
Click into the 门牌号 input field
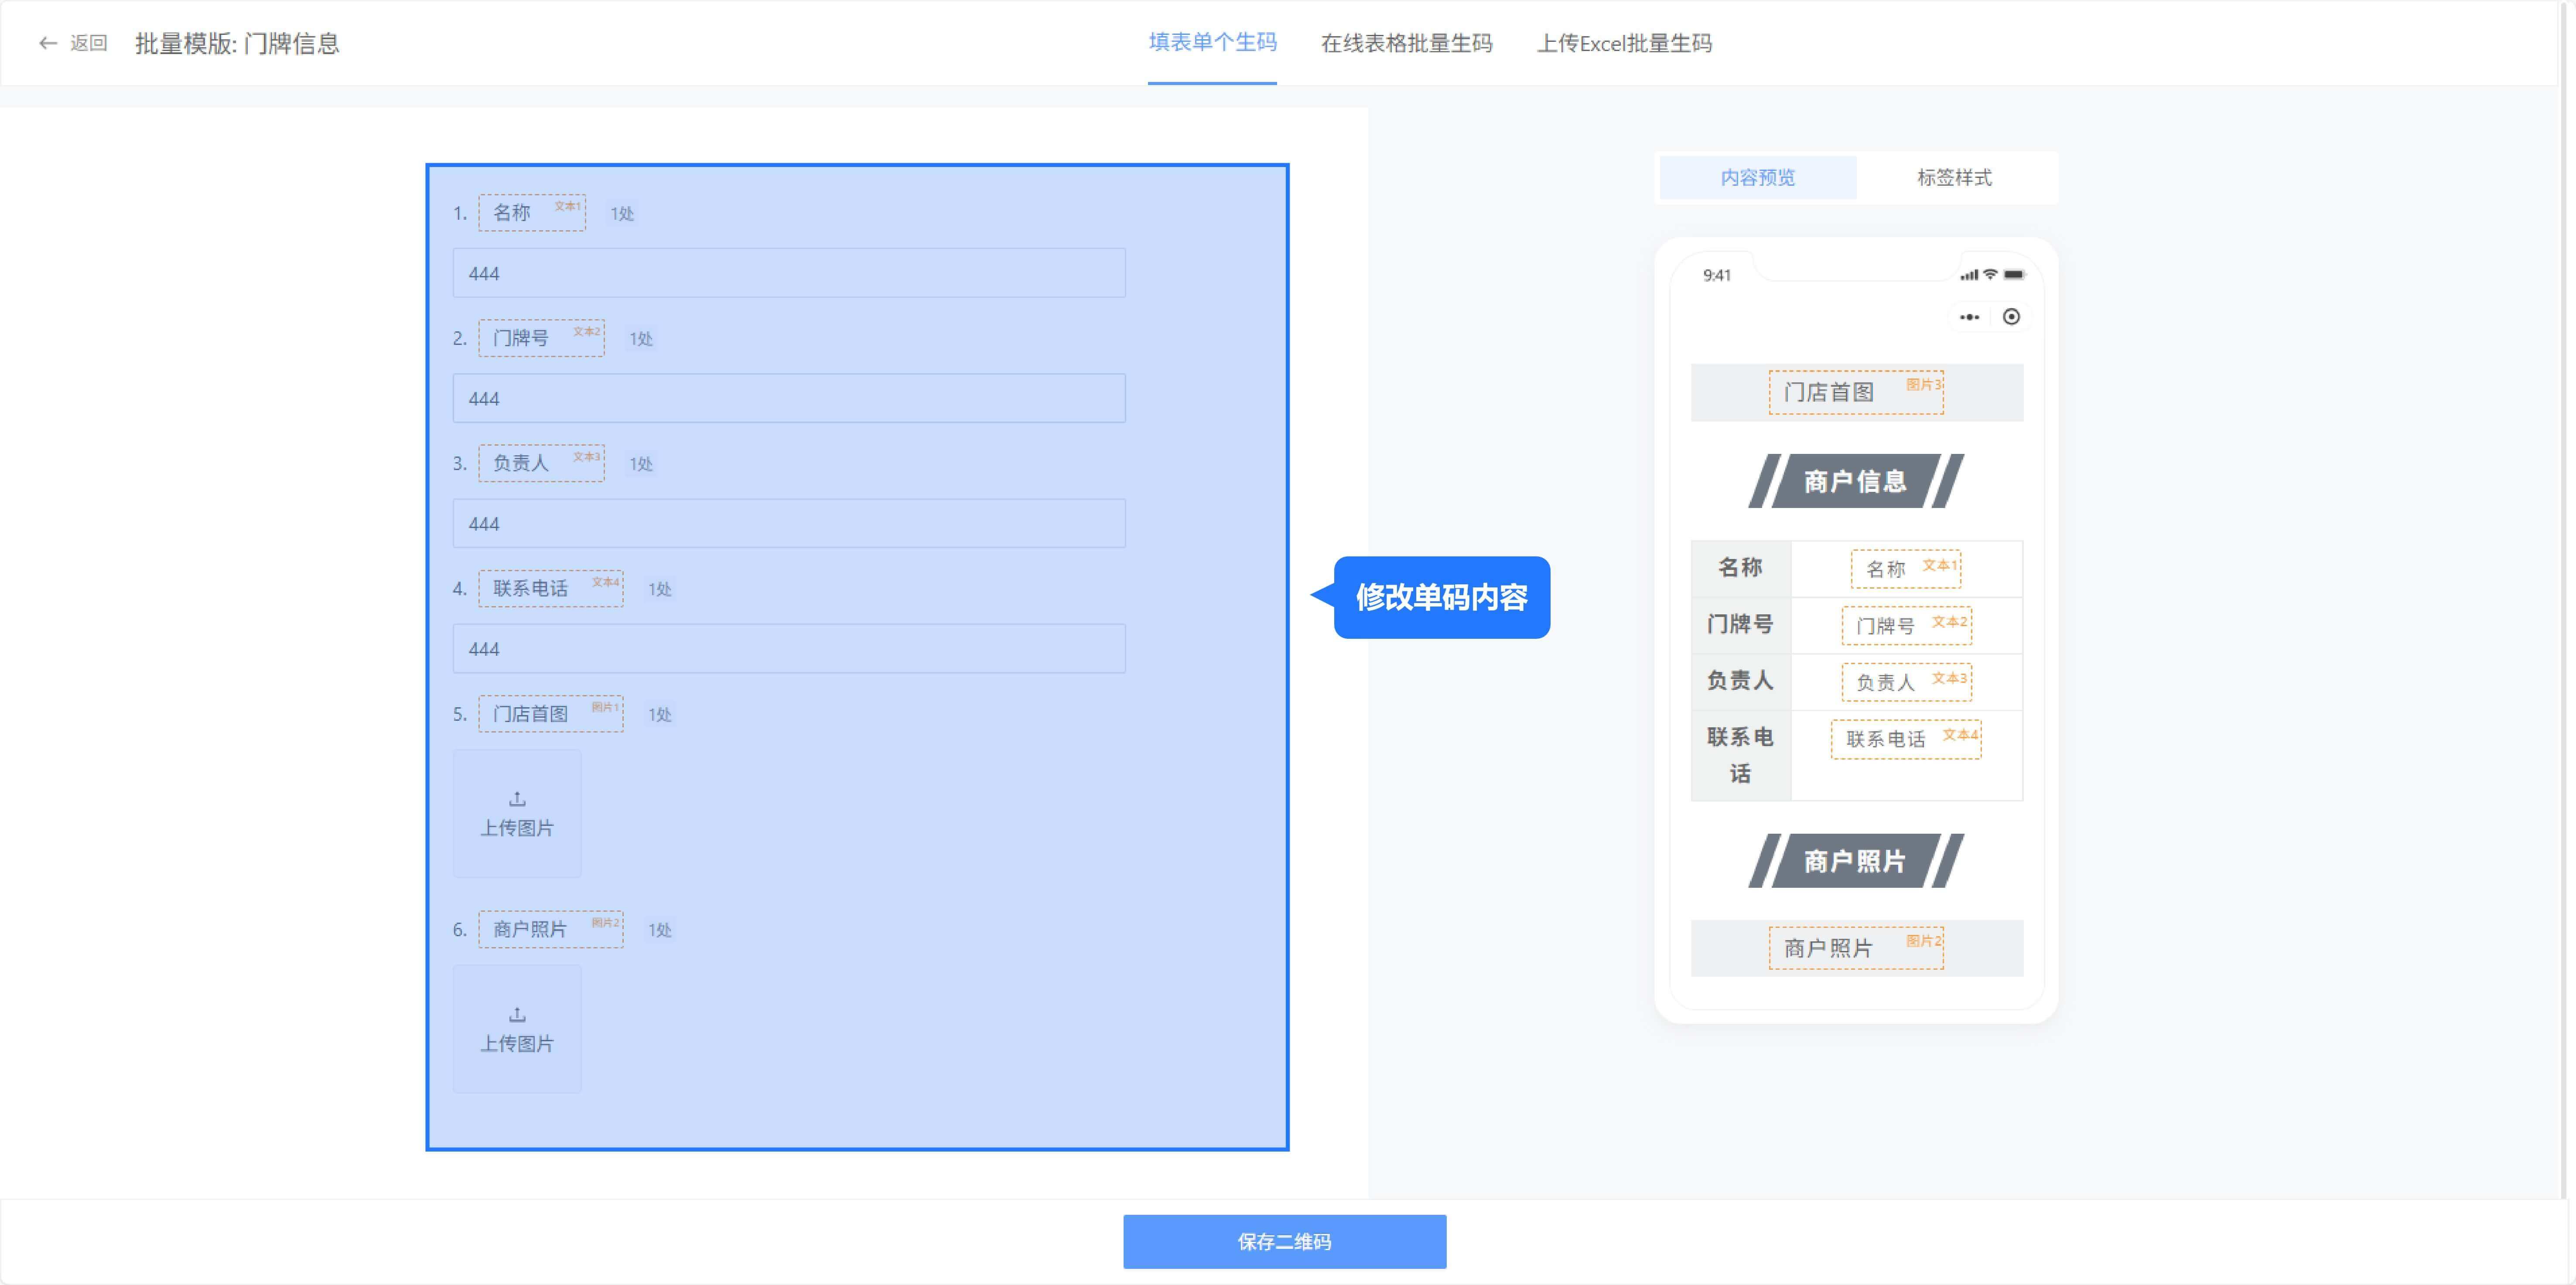click(788, 398)
